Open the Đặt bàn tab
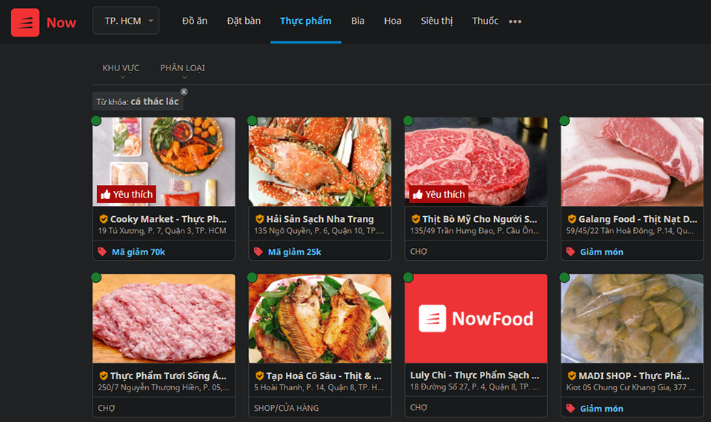The image size is (711, 422). click(x=244, y=21)
